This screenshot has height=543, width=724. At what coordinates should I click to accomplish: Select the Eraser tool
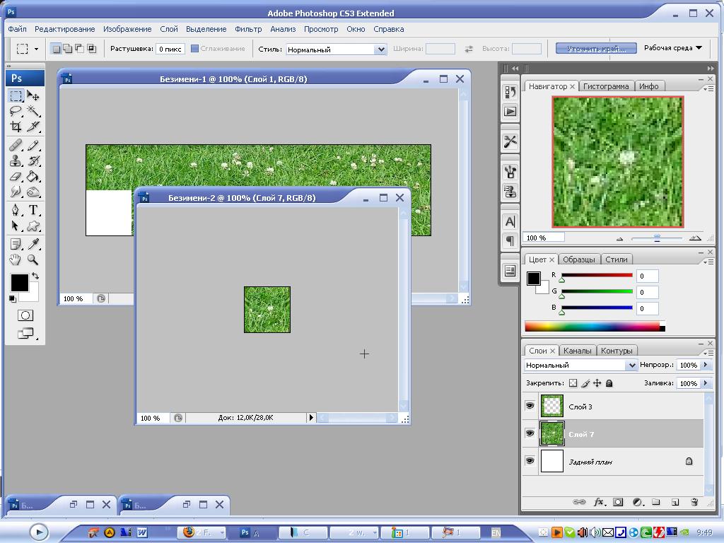pos(16,176)
